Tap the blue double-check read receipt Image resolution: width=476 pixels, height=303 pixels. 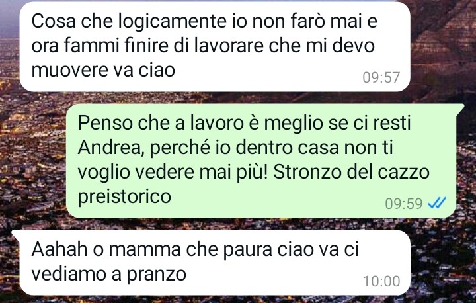point(437,203)
